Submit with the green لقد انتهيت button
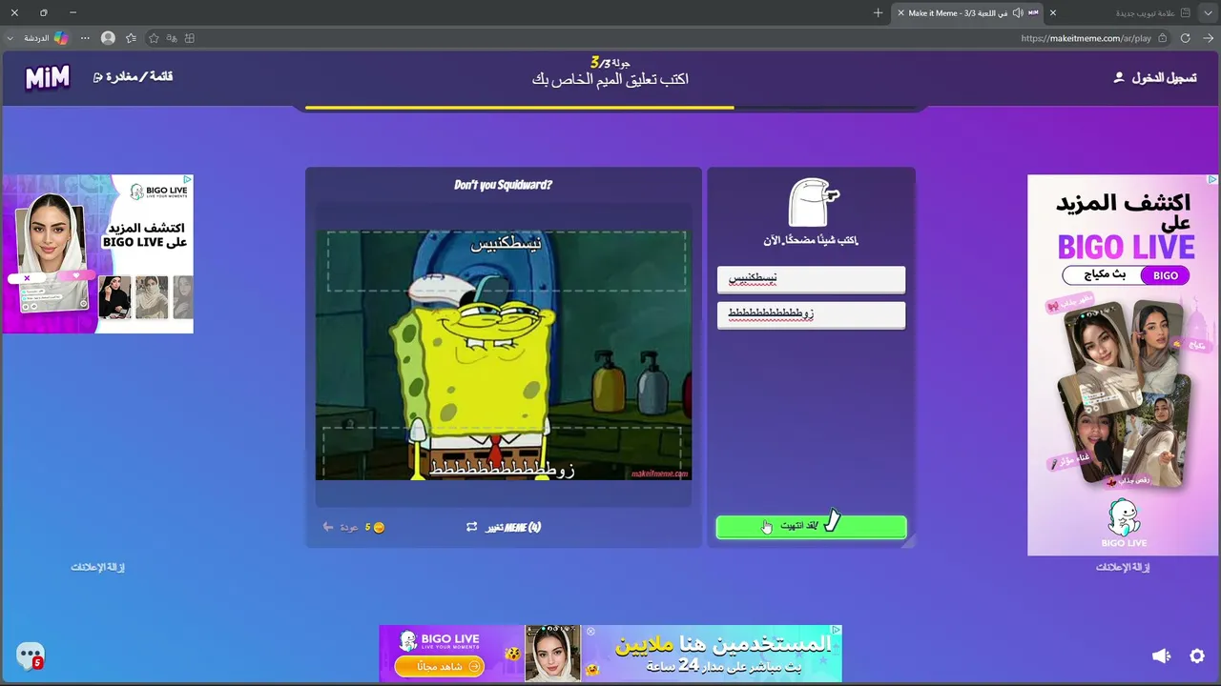The image size is (1221, 686). (x=811, y=527)
